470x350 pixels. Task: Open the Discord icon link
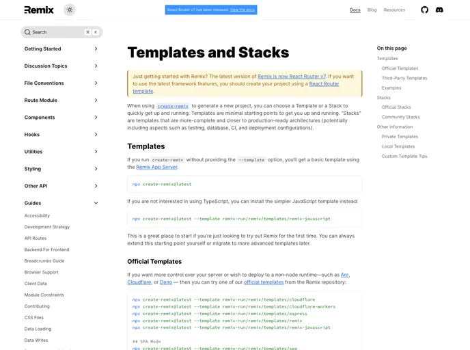439,10
